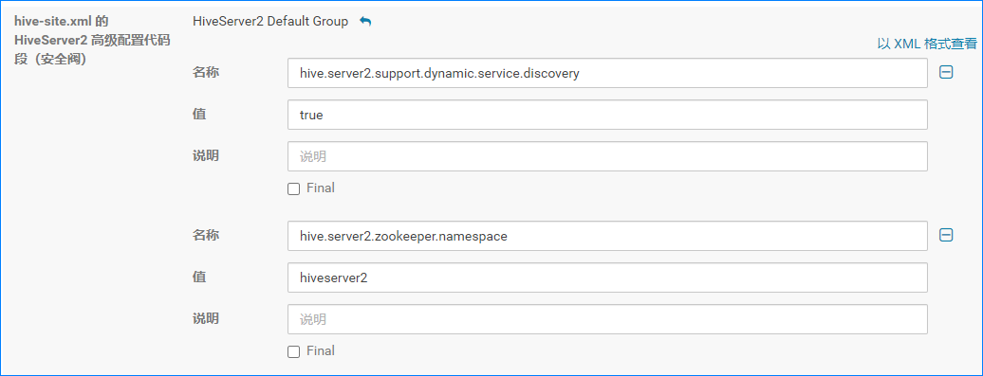
Task: Revert HiveServer2 Default Group to default value
Action: [x=365, y=22]
